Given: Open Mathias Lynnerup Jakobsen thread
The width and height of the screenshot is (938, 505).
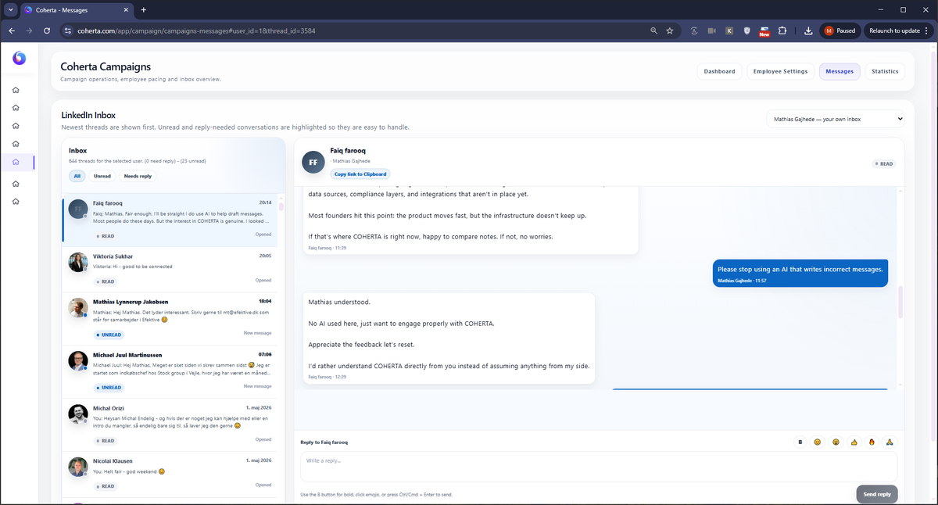Looking at the screenshot, I should pos(169,319).
